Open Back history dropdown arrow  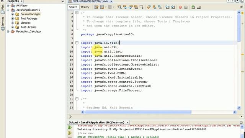[x=106, y=7]
